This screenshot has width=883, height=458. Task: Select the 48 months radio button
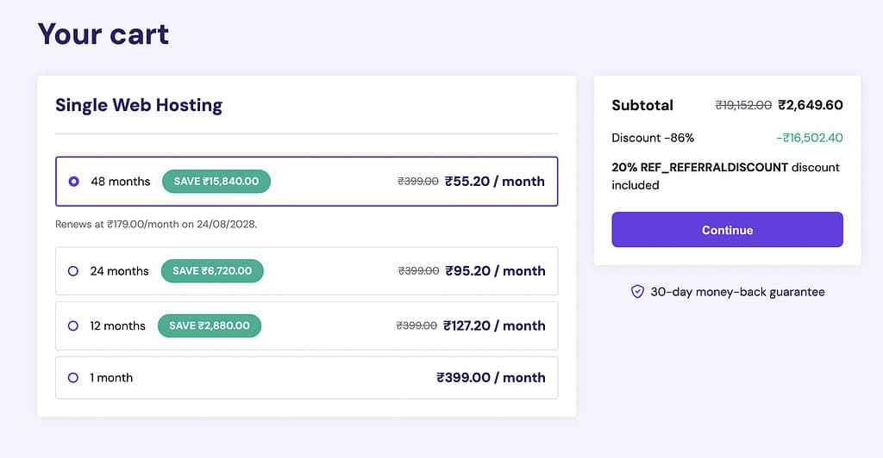tap(74, 182)
